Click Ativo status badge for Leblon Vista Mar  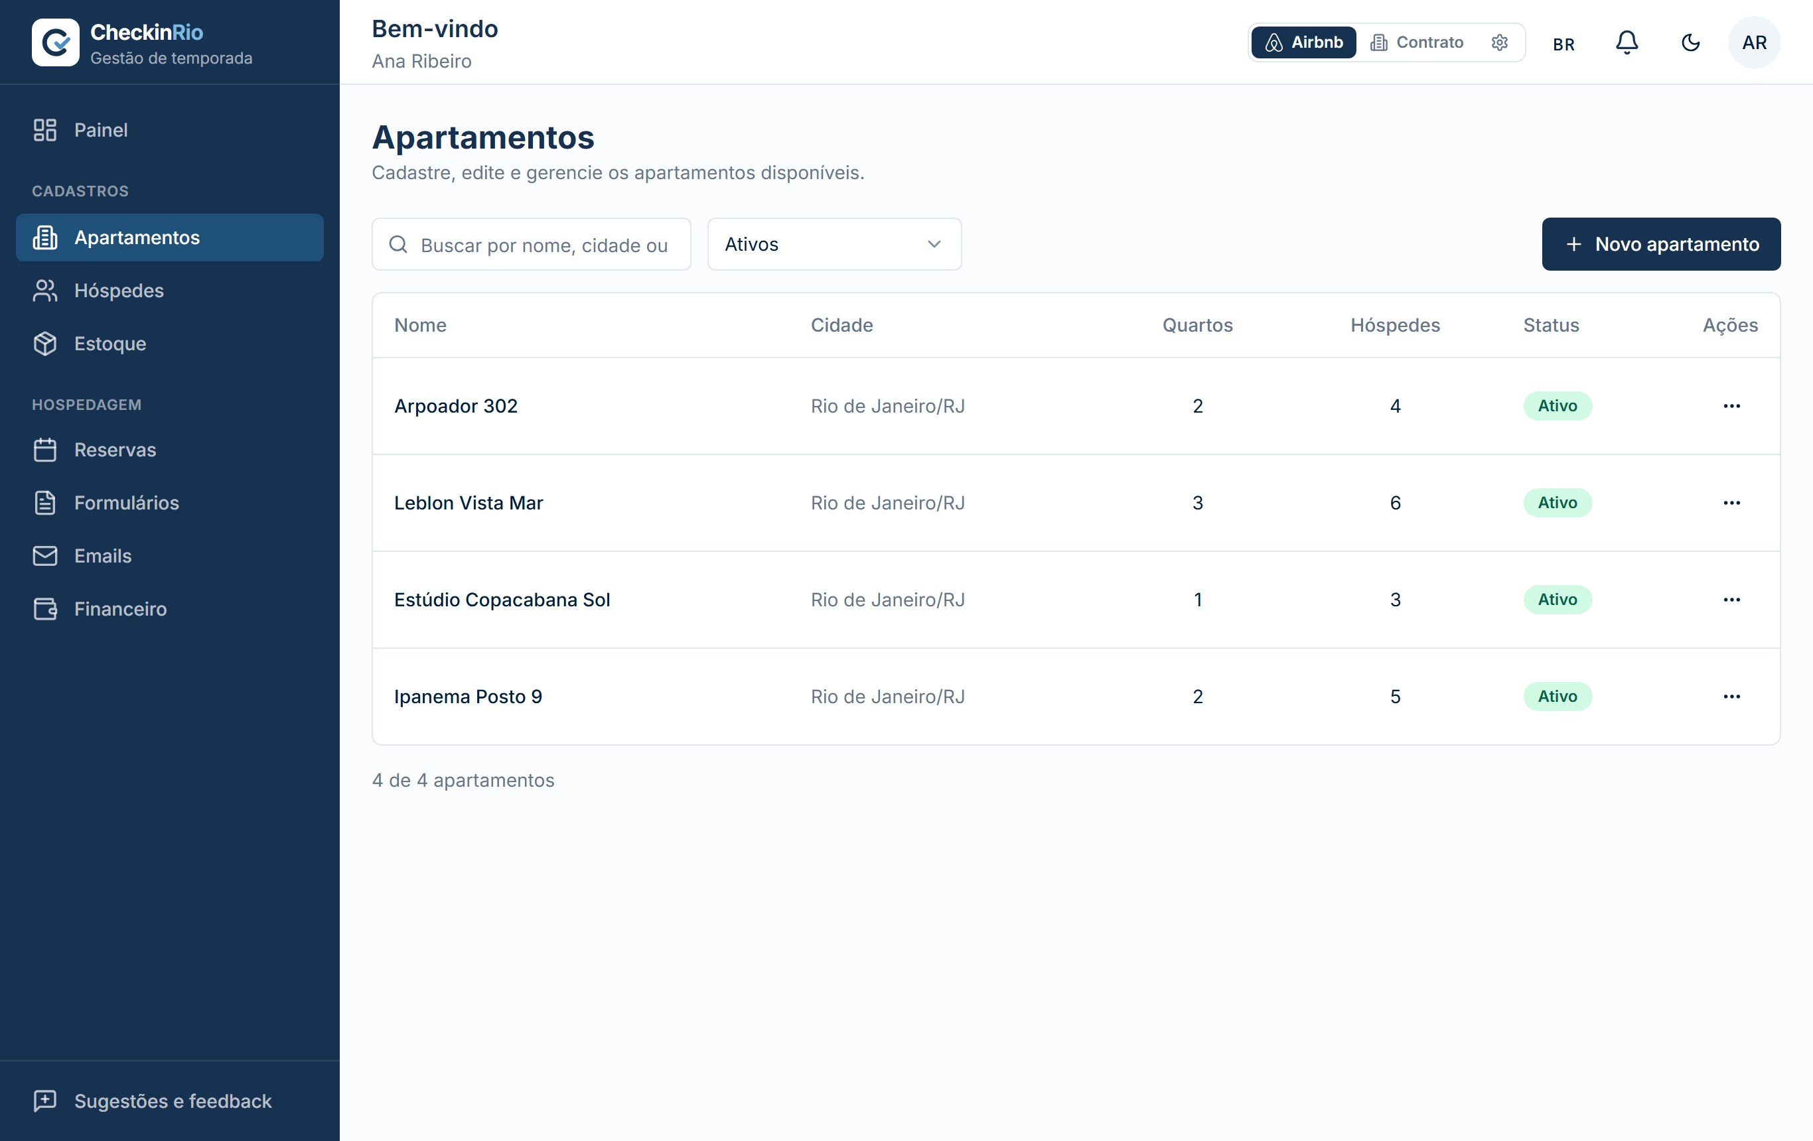pyautogui.click(x=1557, y=503)
